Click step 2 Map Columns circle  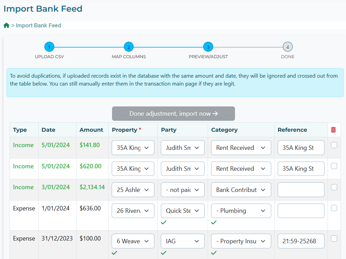(x=128, y=47)
